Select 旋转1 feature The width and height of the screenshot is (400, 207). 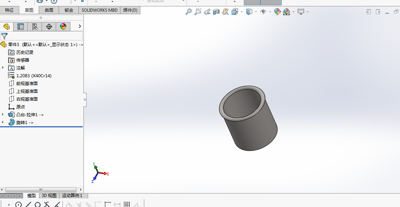click(21, 123)
